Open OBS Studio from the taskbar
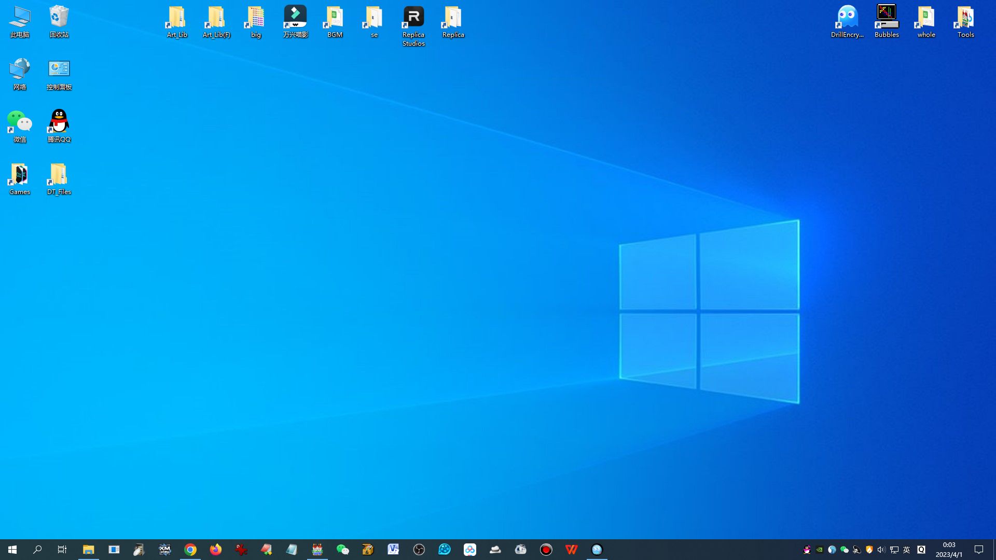996x560 pixels. (x=419, y=550)
